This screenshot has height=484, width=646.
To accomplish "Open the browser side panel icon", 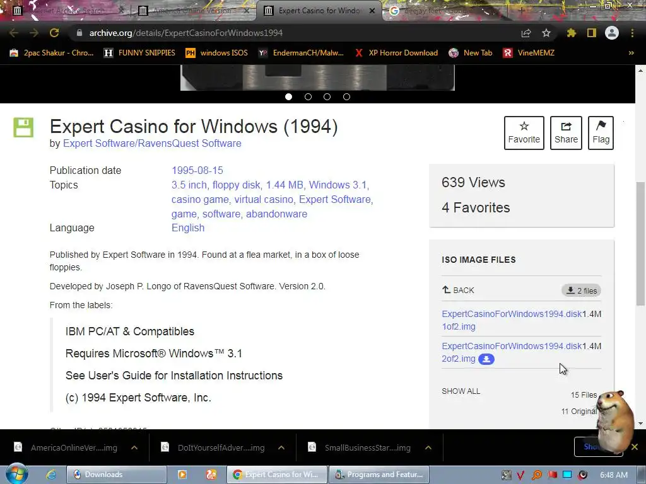I will [x=592, y=33].
